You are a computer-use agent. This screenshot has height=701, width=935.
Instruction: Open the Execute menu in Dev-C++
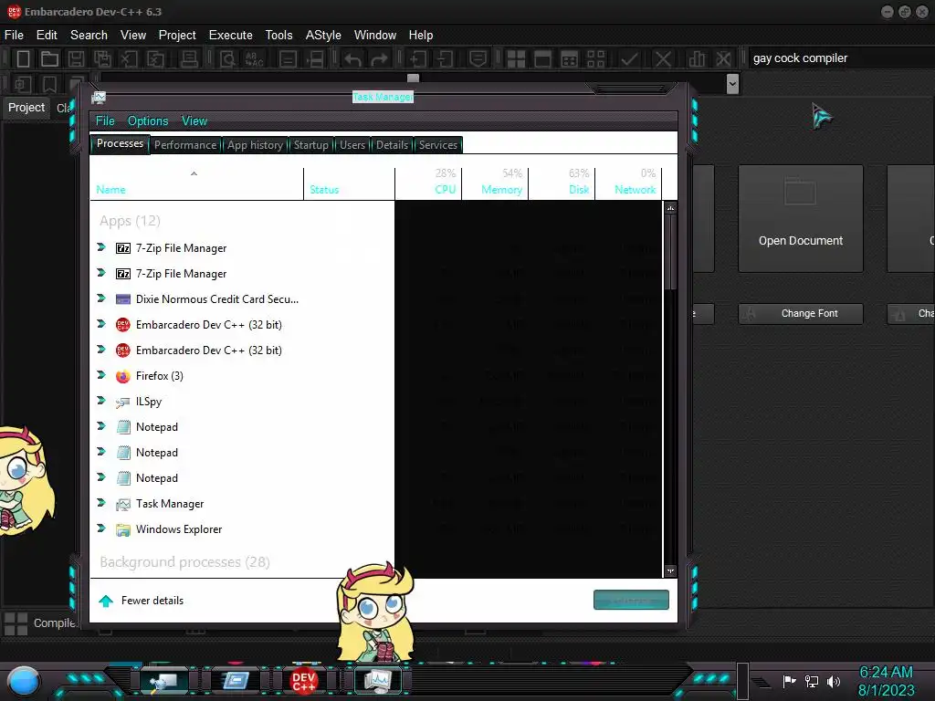(x=231, y=36)
